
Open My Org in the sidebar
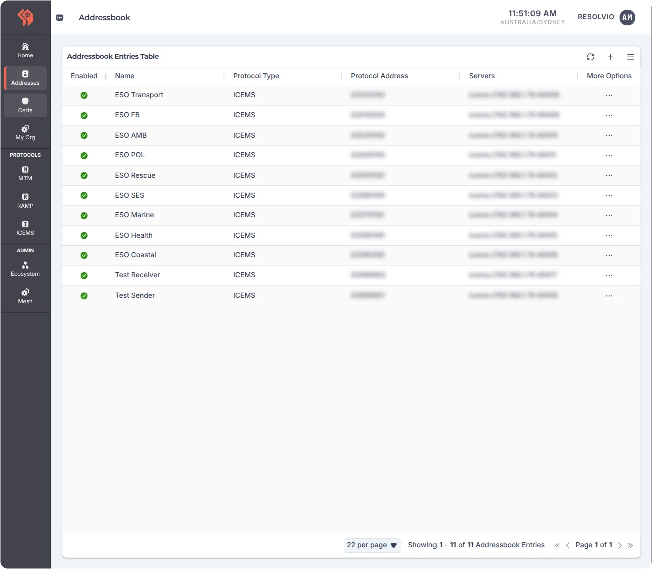point(25,133)
